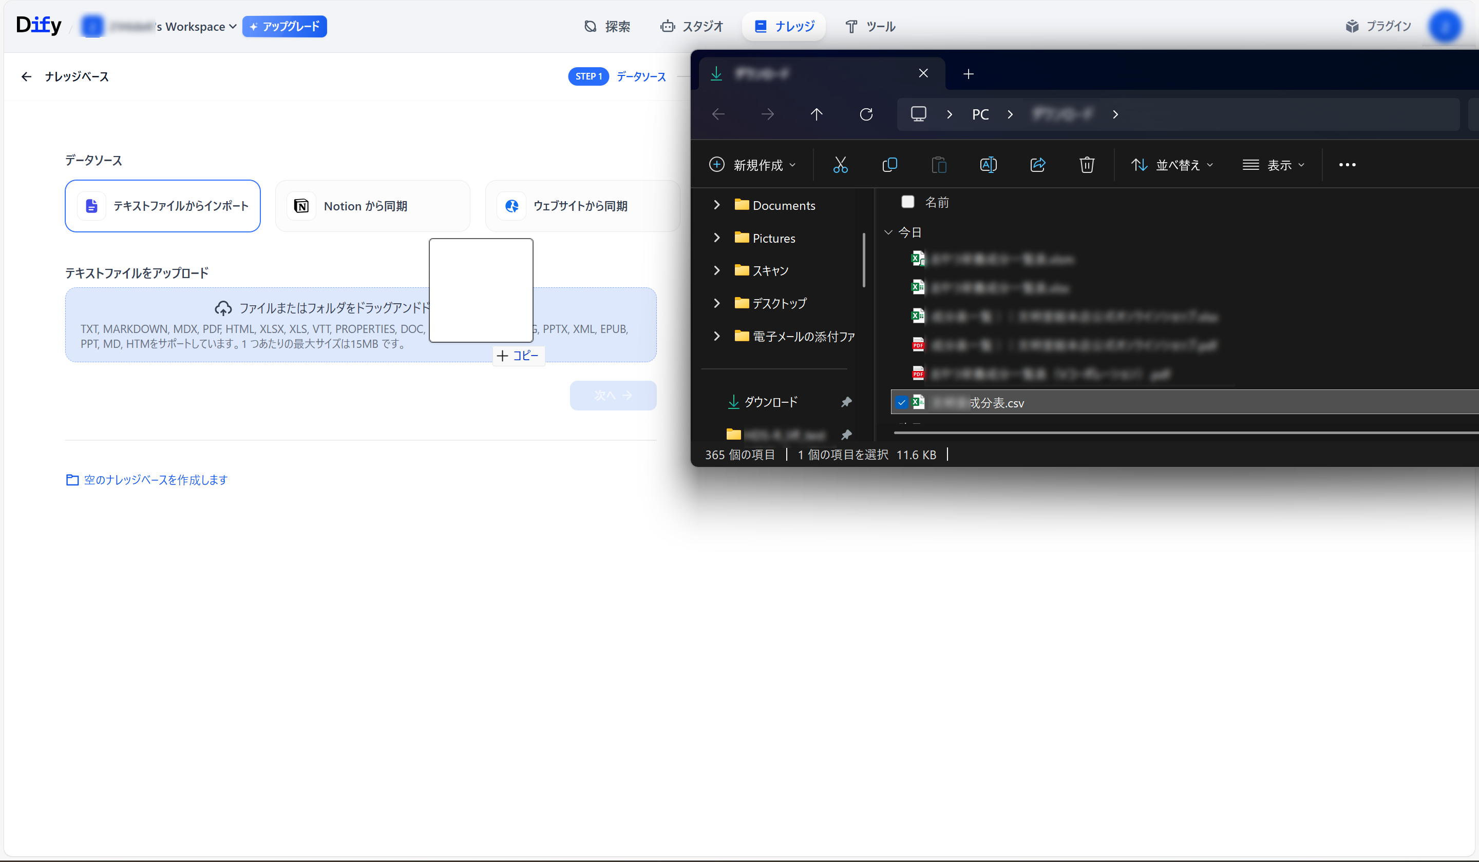Viewport: 1479px width, 862px height.
Task: Open the ツール tab in Dify
Action: click(870, 26)
